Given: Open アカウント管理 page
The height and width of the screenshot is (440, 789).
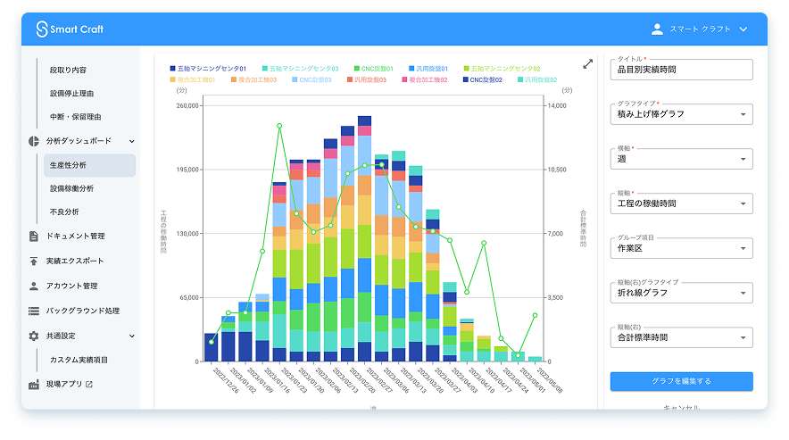Looking at the screenshot, I should pyautogui.click(x=72, y=286).
